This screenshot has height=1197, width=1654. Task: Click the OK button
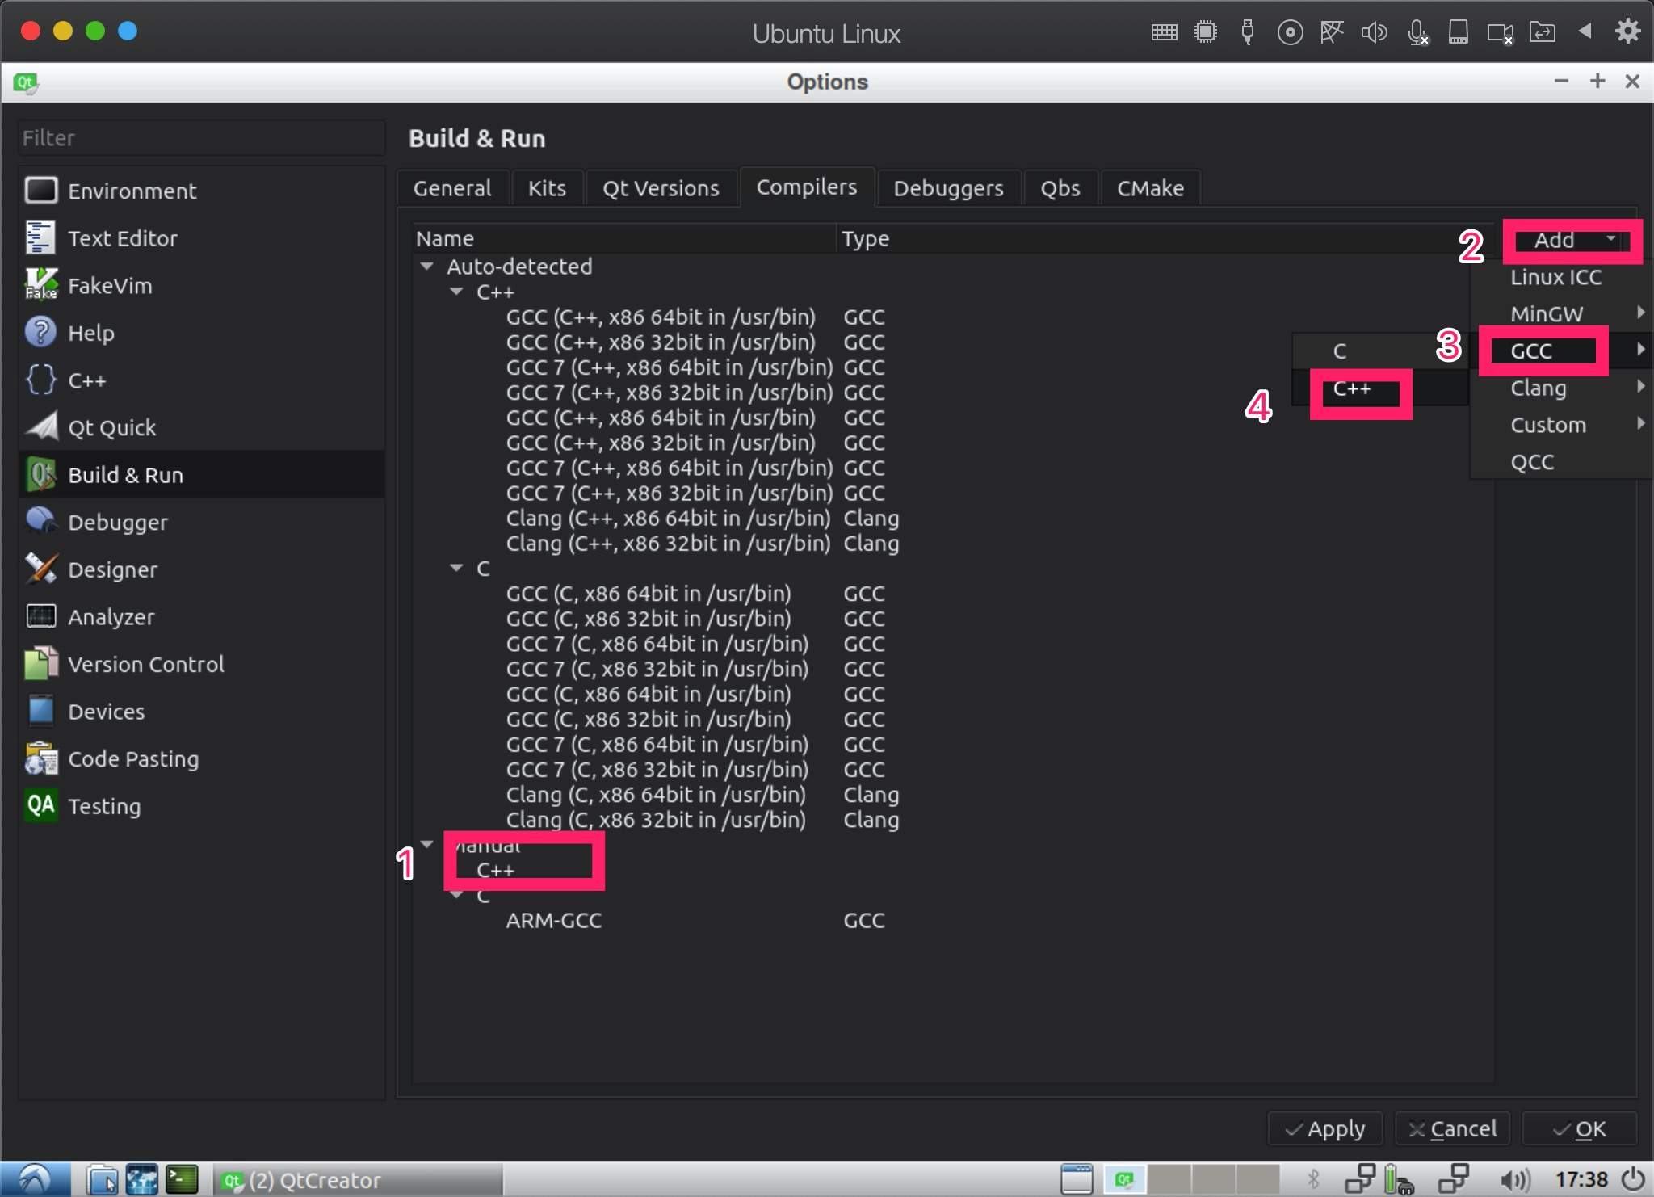point(1580,1128)
